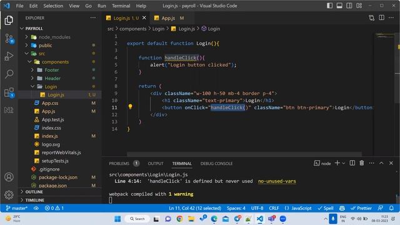Open the Windows Start menu
Viewport: 400px width, 225px height.
(117, 219)
